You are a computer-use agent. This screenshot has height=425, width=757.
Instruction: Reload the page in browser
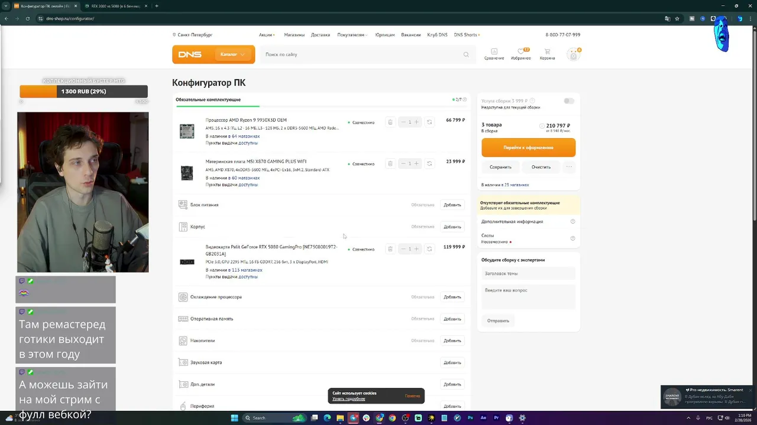pos(27,18)
